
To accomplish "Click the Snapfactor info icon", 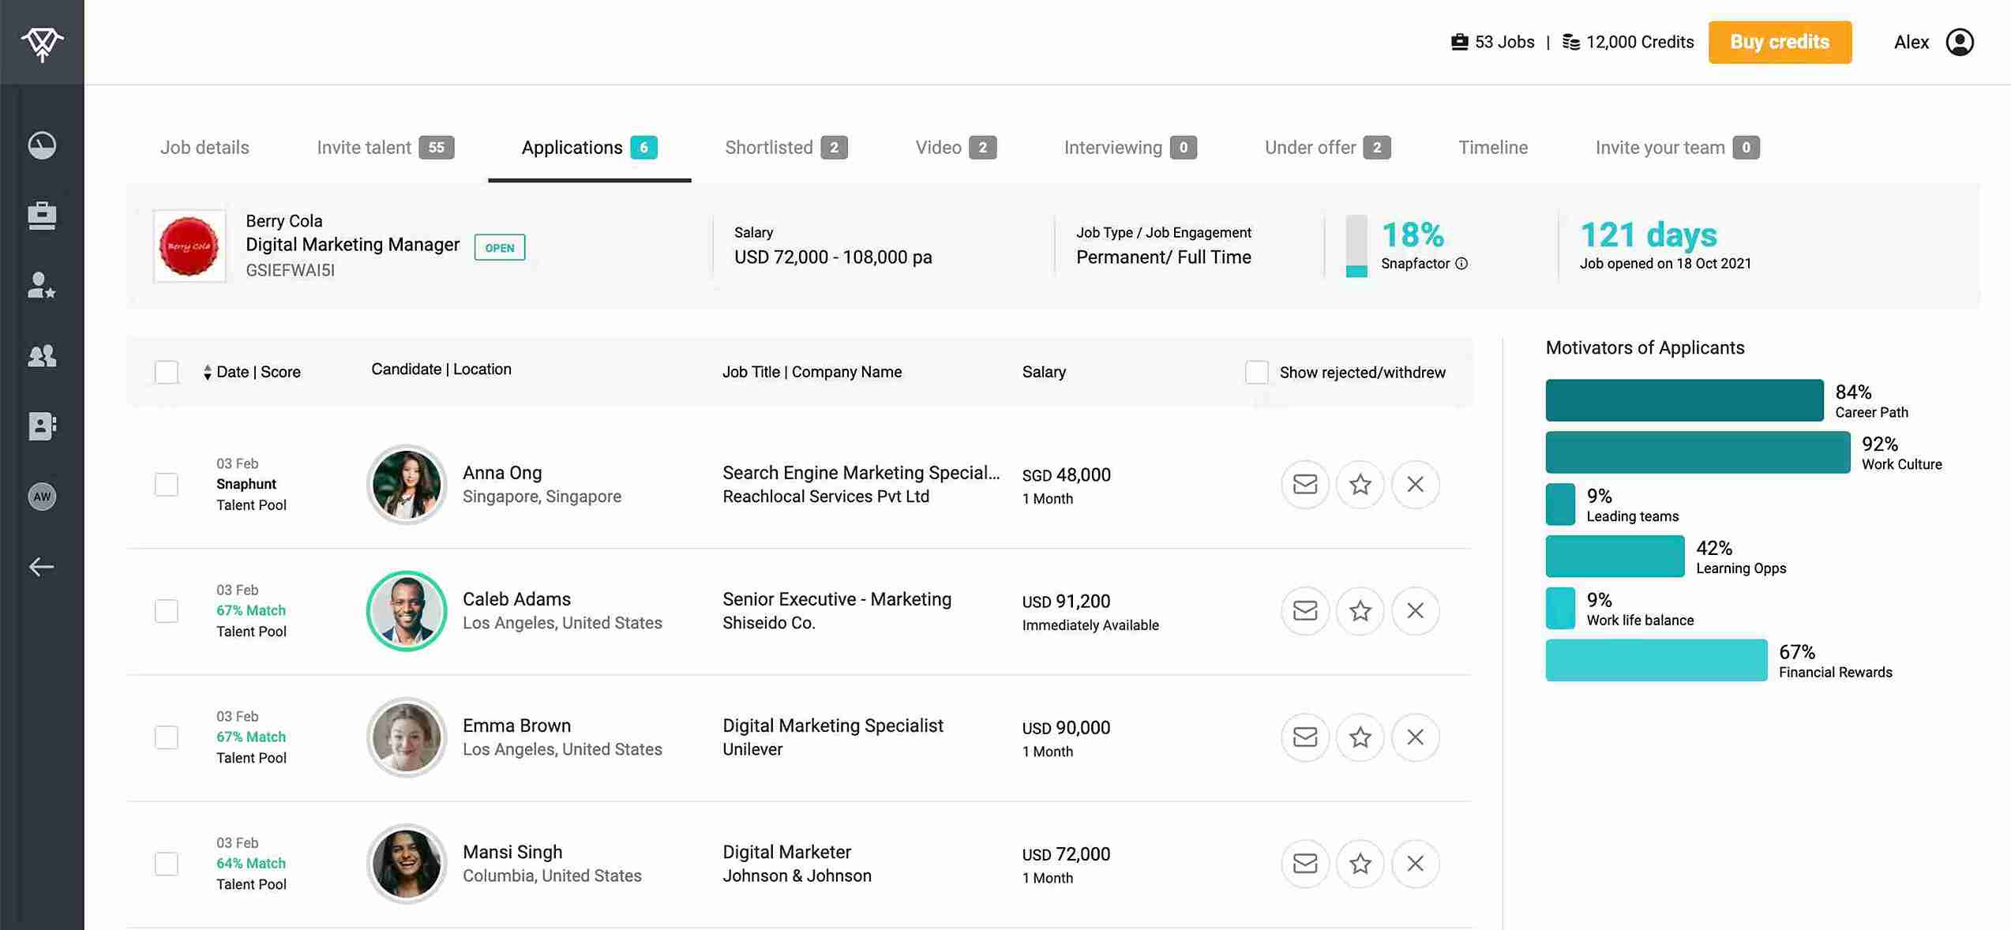I will (1461, 264).
